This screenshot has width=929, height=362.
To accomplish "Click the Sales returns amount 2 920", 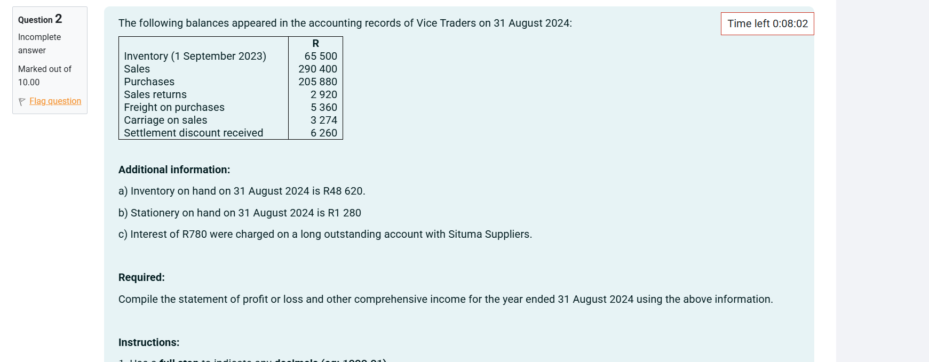I will point(323,94).
